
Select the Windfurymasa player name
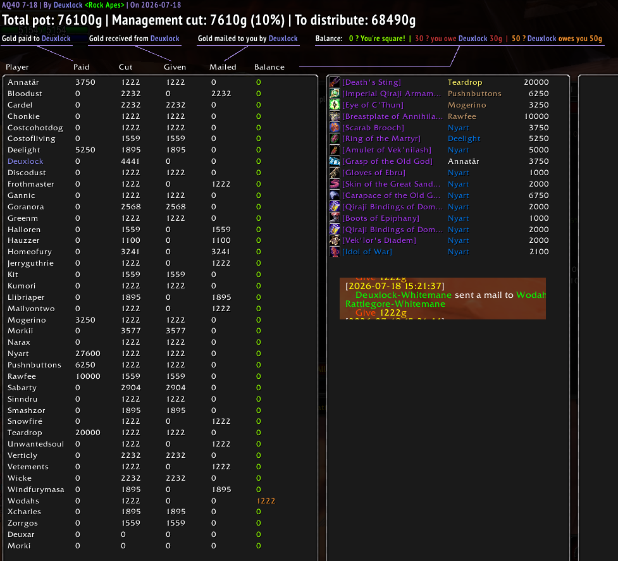[x=36, y=490]
